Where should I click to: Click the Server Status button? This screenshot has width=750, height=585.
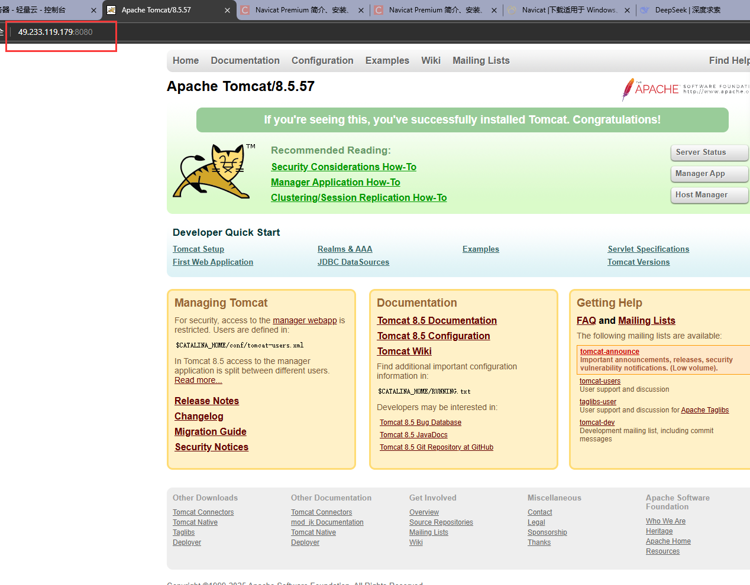pyautogui.click(x=710, y=152)
